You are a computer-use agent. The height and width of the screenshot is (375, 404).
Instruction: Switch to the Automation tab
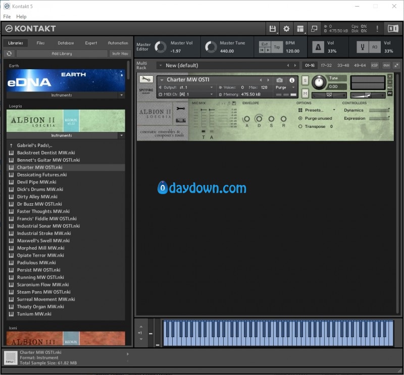click(118, 43)
